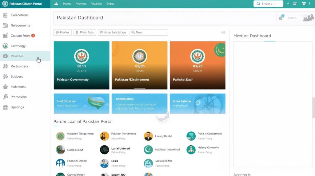The height and width of the screenshot is (176, 315).
Task: Click the Supbers sidebar icon
Action: (x=6, y=76)
